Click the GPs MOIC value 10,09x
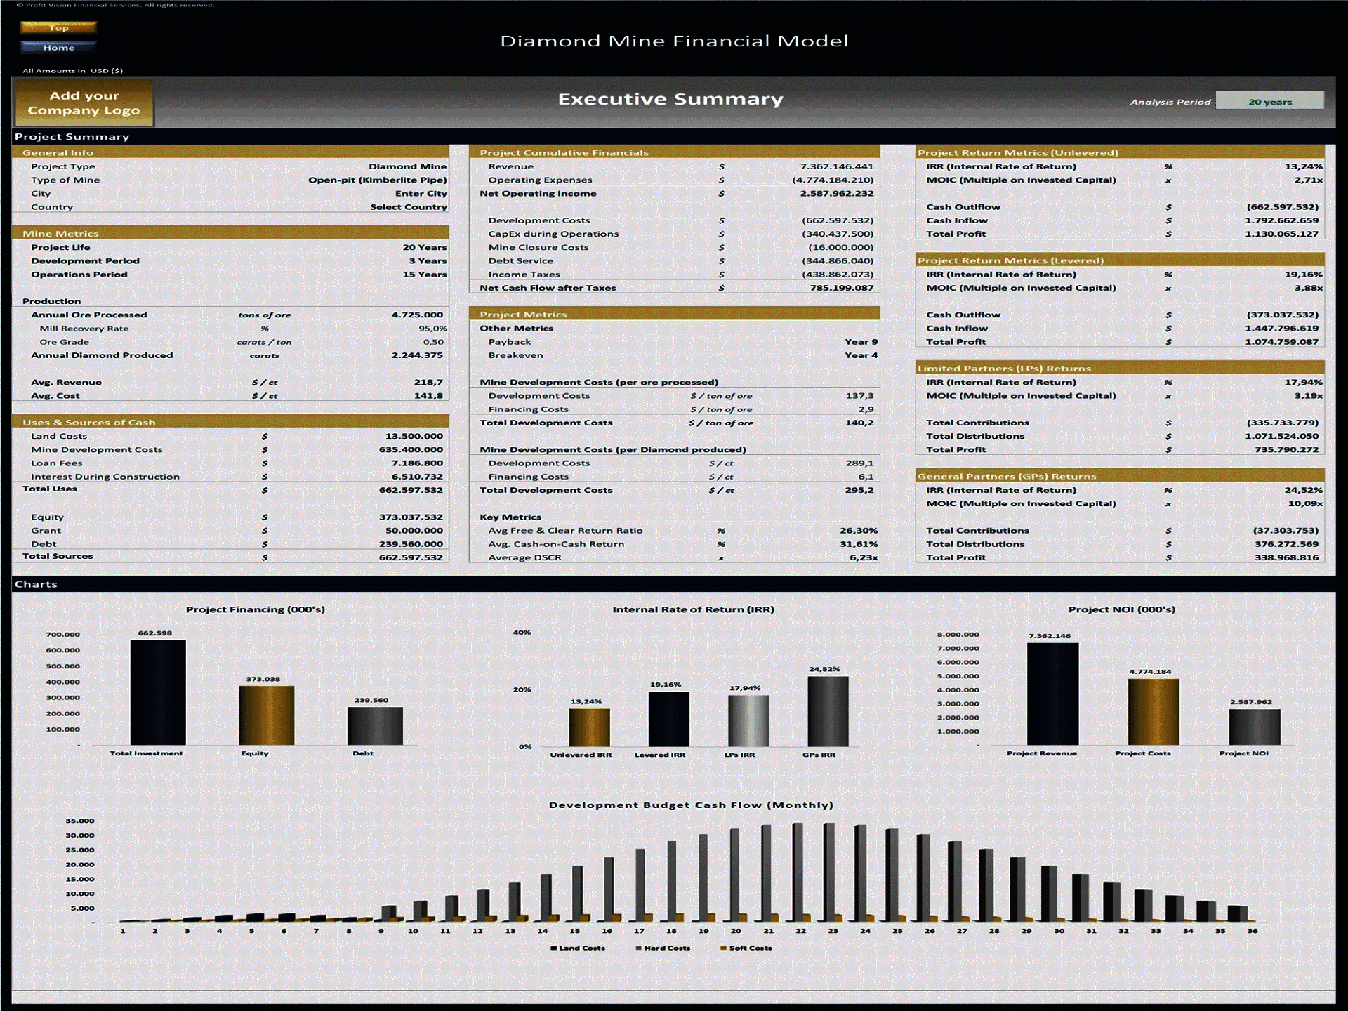This screenshot has height=1011, width=1348. 1305,504
